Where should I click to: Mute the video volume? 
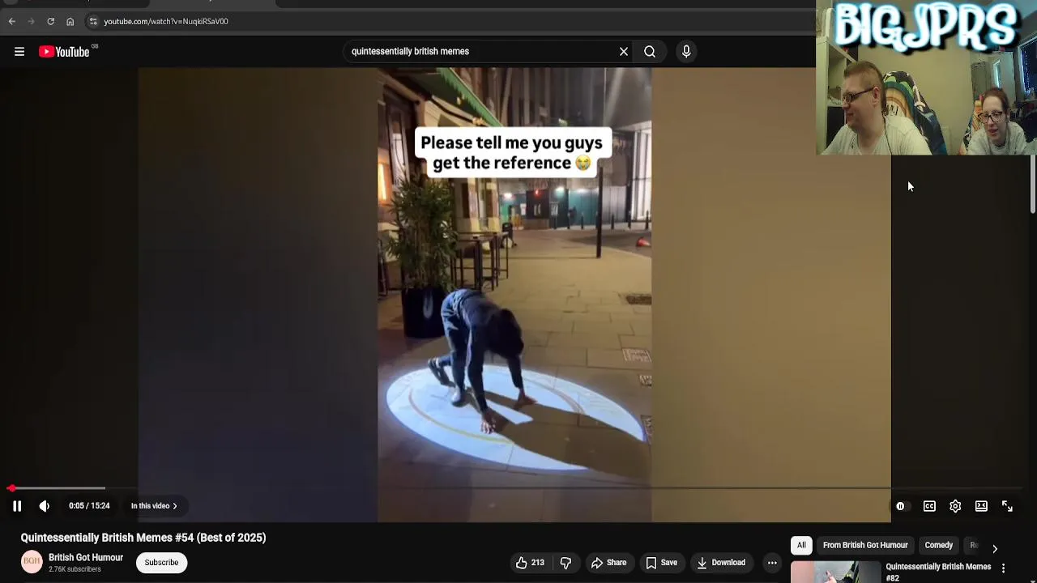pos(45,506)
